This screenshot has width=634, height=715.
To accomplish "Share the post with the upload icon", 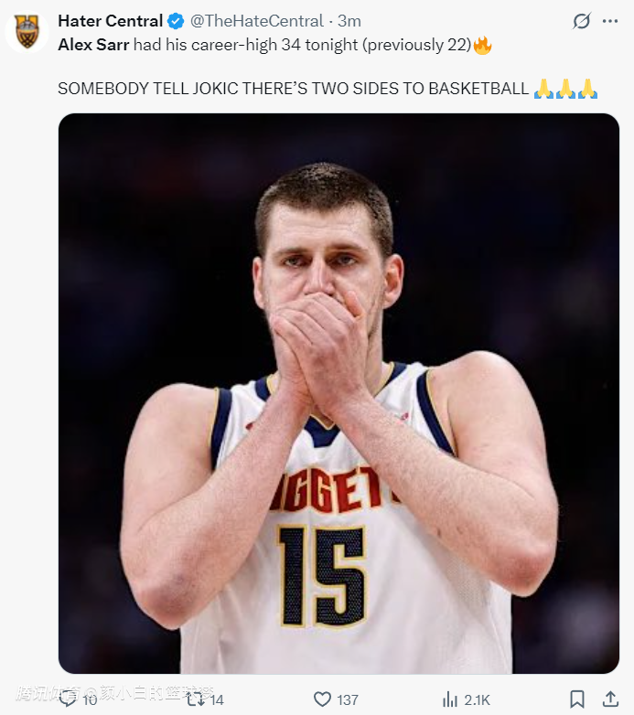I will [x=610, y=699].
